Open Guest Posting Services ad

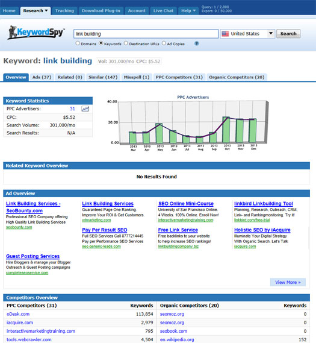click(33, 256)
